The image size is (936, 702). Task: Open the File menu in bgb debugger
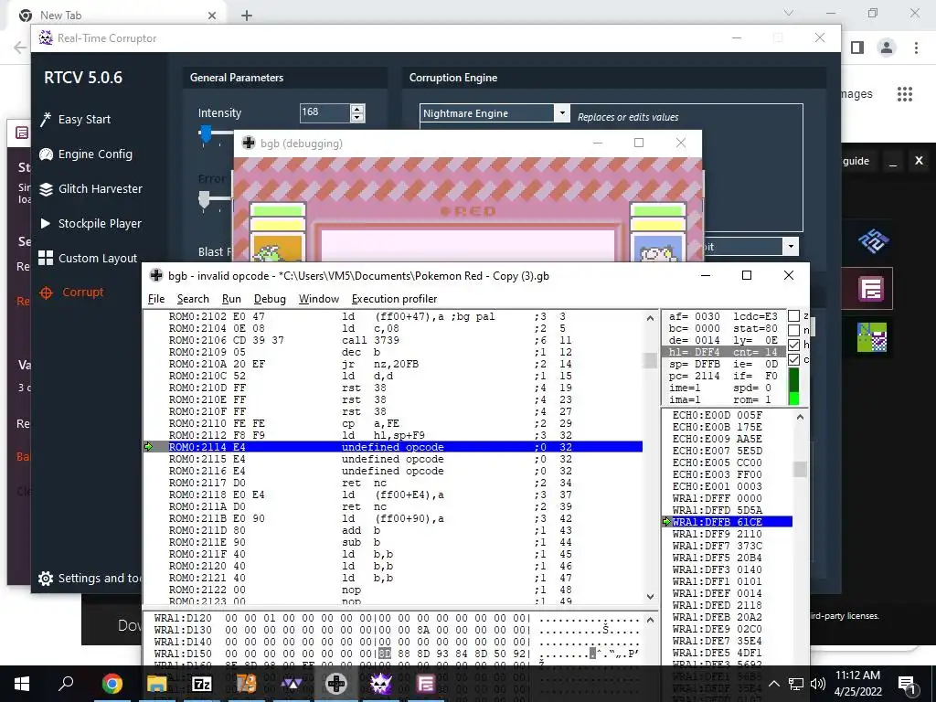pyautogui.click(x=155, y=299)
